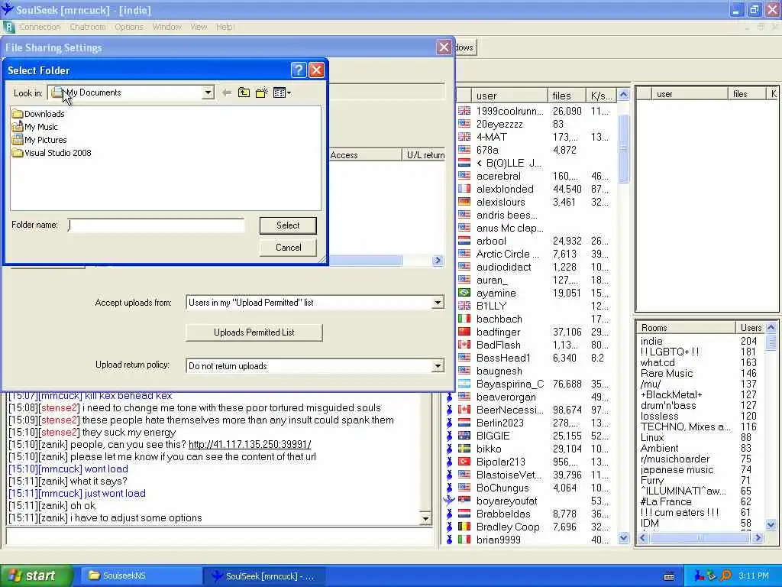Click the help question mark button
The height and width of the screenshot is (587, 782).
pyautogui.click(x=299, y=70)
